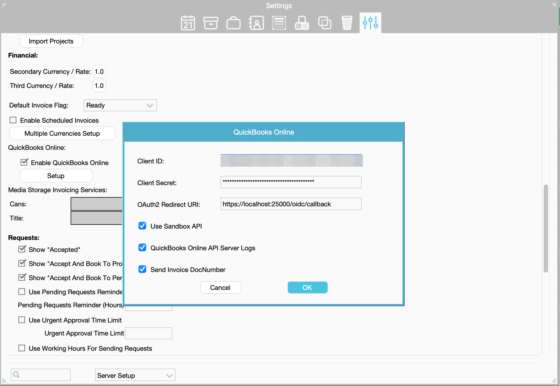
Task: Enable Scheduled Invoices checkbox
Action: point(13,120)
